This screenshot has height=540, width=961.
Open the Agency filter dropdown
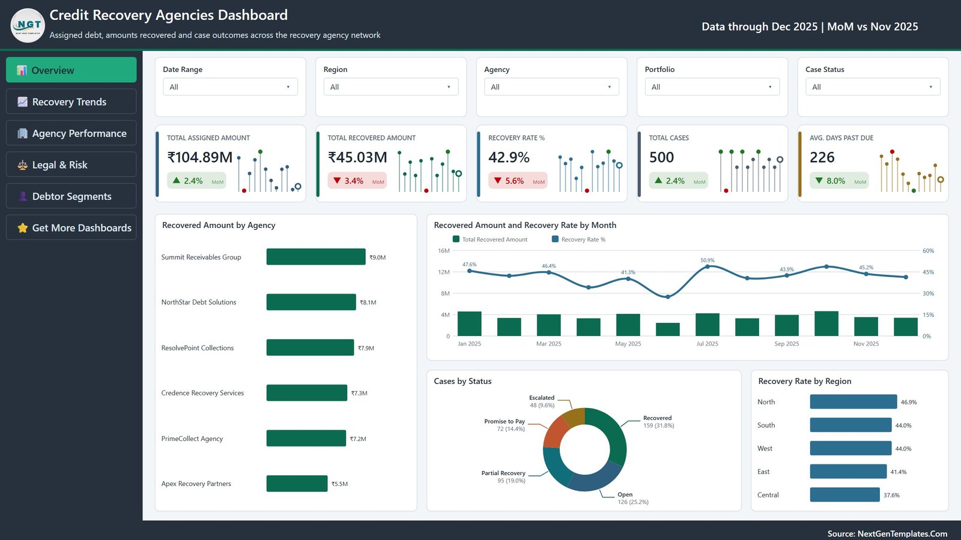point(551,86)
